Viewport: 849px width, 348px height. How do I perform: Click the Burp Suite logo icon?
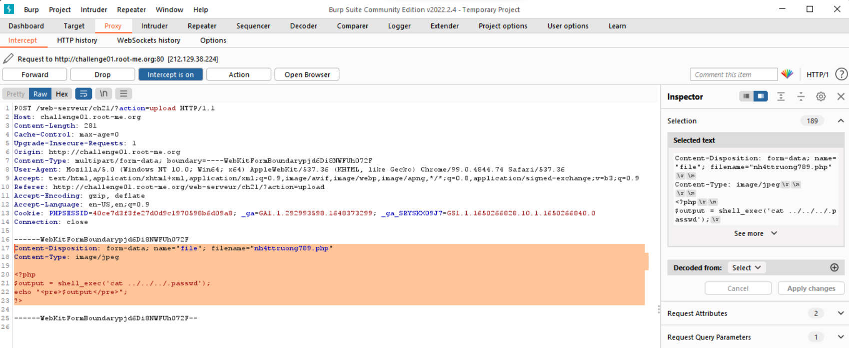[9, 9]
